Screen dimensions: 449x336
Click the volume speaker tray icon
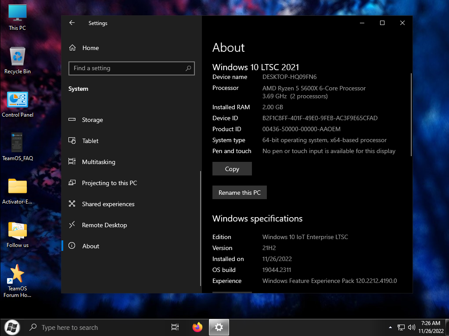(411, 327)
